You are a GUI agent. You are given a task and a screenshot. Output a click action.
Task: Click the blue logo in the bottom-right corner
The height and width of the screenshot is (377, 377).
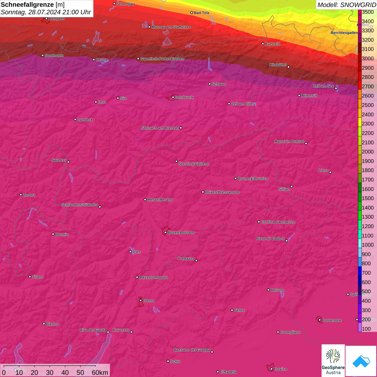[361, 361]
